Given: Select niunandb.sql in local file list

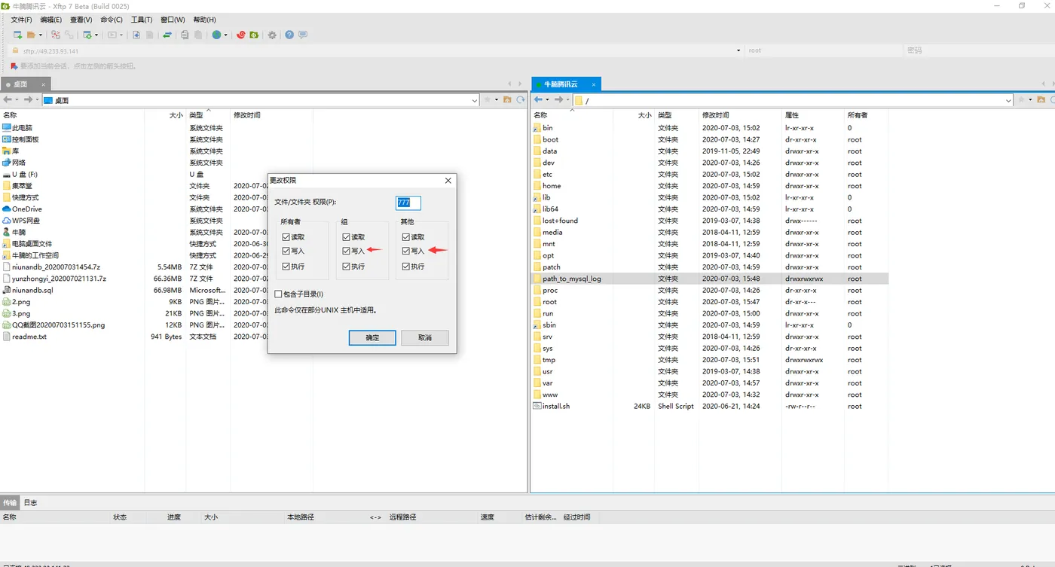Looking at the screenshot, I should (x=33, y=290).
